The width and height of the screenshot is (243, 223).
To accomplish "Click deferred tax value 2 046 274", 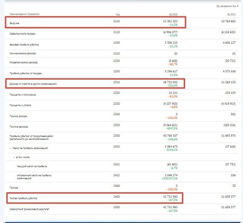I will (171, 175).
